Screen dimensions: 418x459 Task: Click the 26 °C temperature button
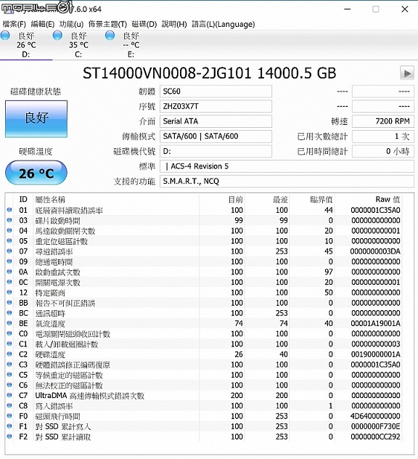point(36,173)
